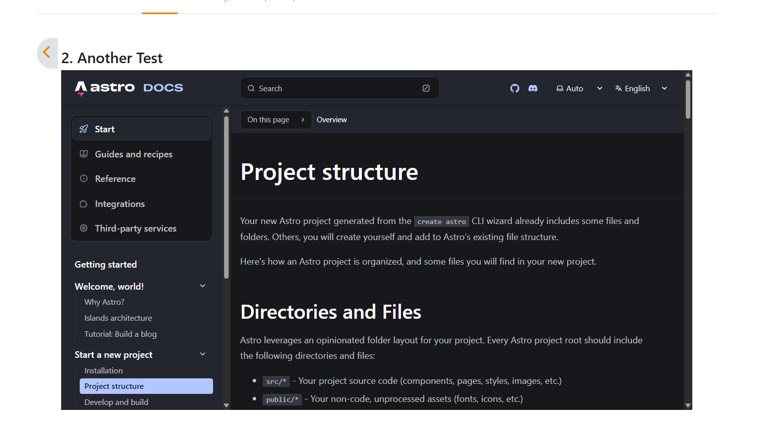
Task: Open the Auto theme dropdown
Action: [579, 88]
